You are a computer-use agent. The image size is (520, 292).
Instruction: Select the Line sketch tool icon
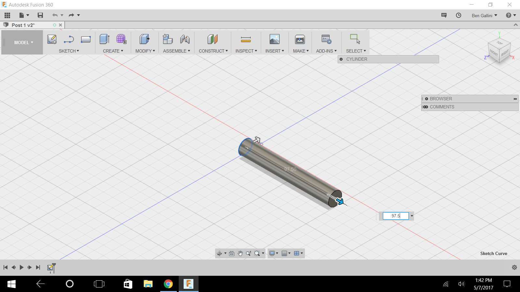tap(69, 39)
